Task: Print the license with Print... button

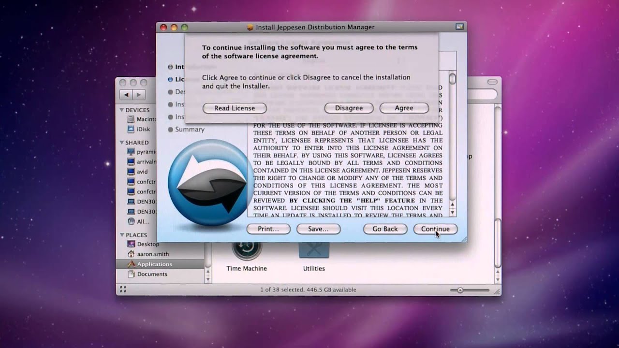Action: pyautogui.click(x=268, y=229)
